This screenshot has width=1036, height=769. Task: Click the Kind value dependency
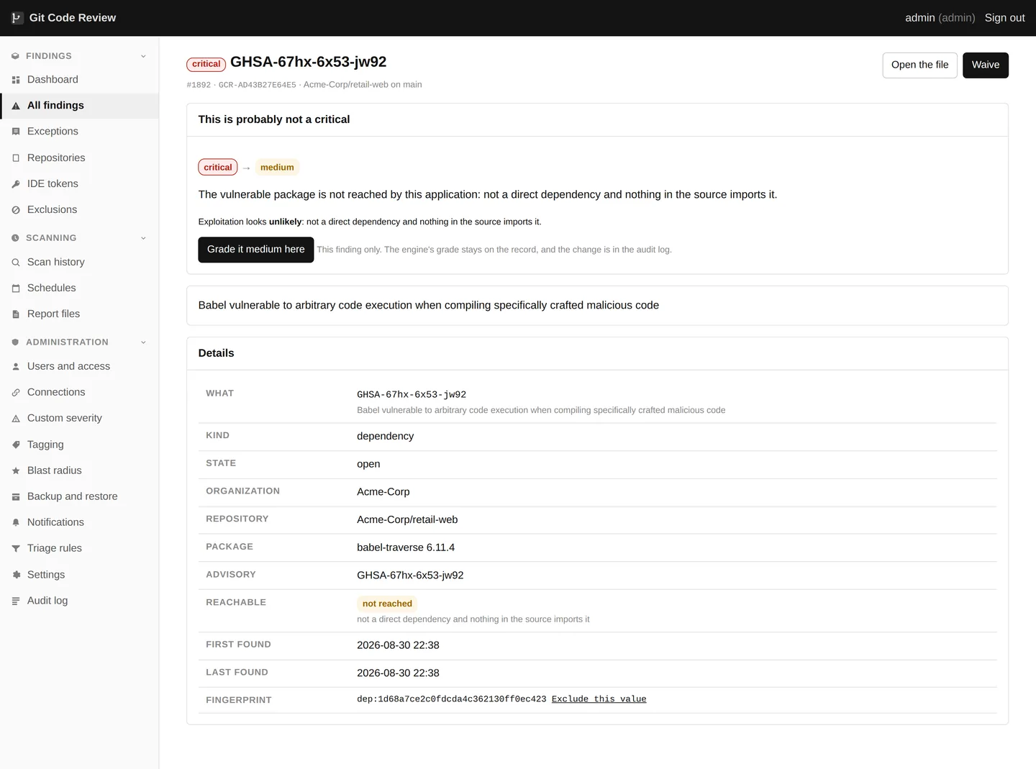point(386,436)
